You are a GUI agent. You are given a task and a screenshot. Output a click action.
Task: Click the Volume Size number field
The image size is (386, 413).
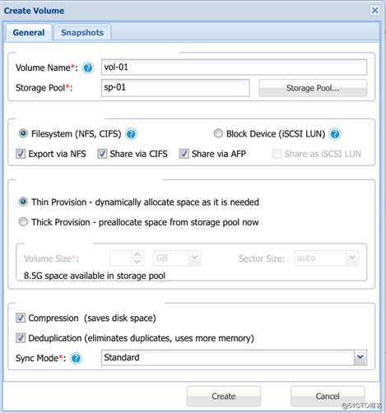click(120, 258)
